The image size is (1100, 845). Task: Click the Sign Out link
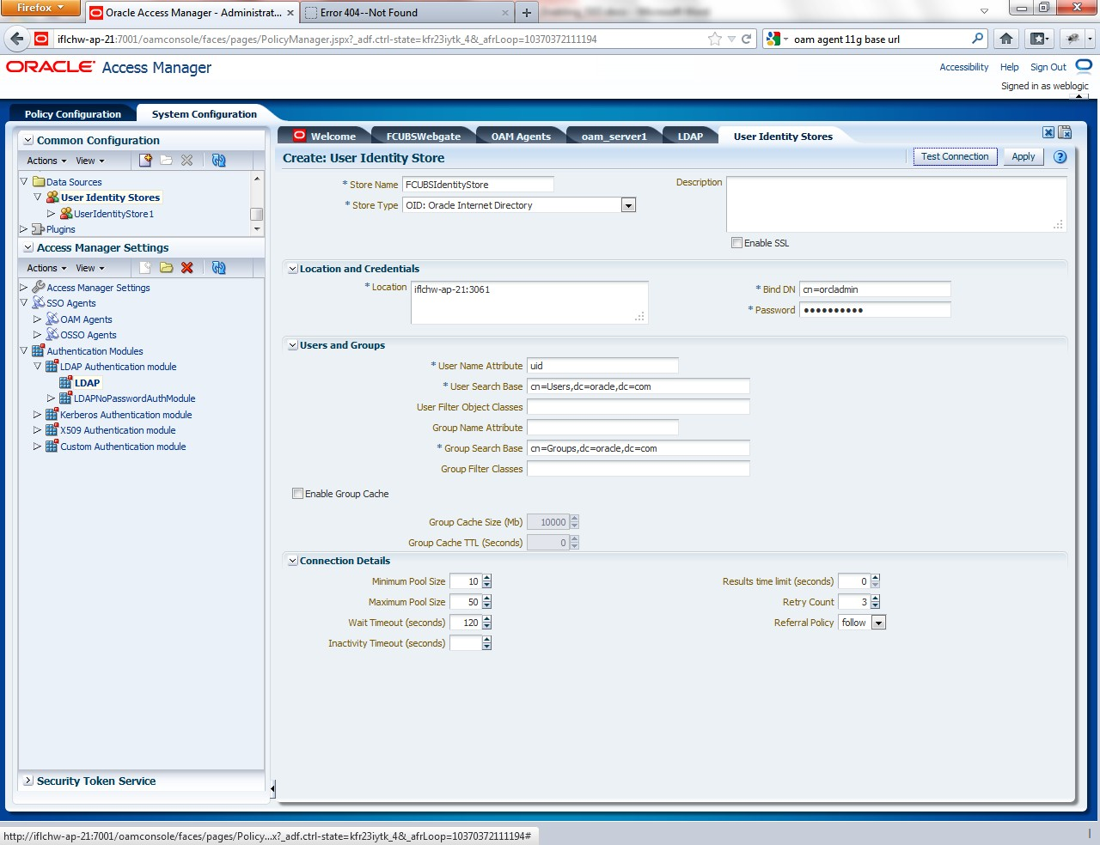[1048, 67]
